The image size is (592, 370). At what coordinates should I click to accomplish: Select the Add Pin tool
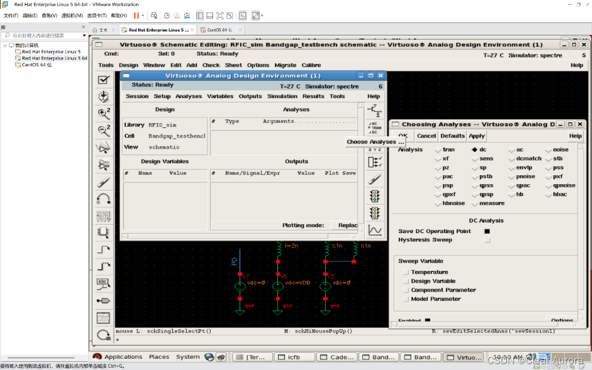(x=103, y=301)
